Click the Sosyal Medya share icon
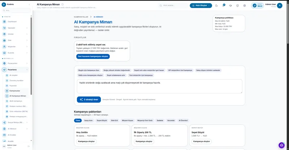 coord(4,123)
